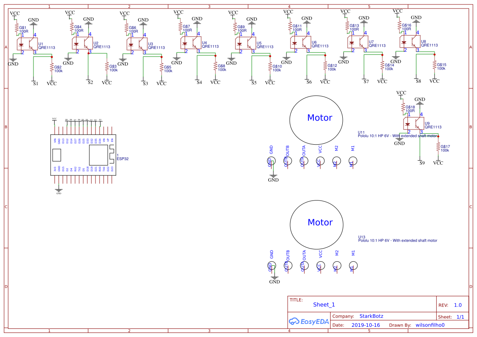Select the REV value 1.0
The height and width of the screenshot is (337, 477).
458,305
